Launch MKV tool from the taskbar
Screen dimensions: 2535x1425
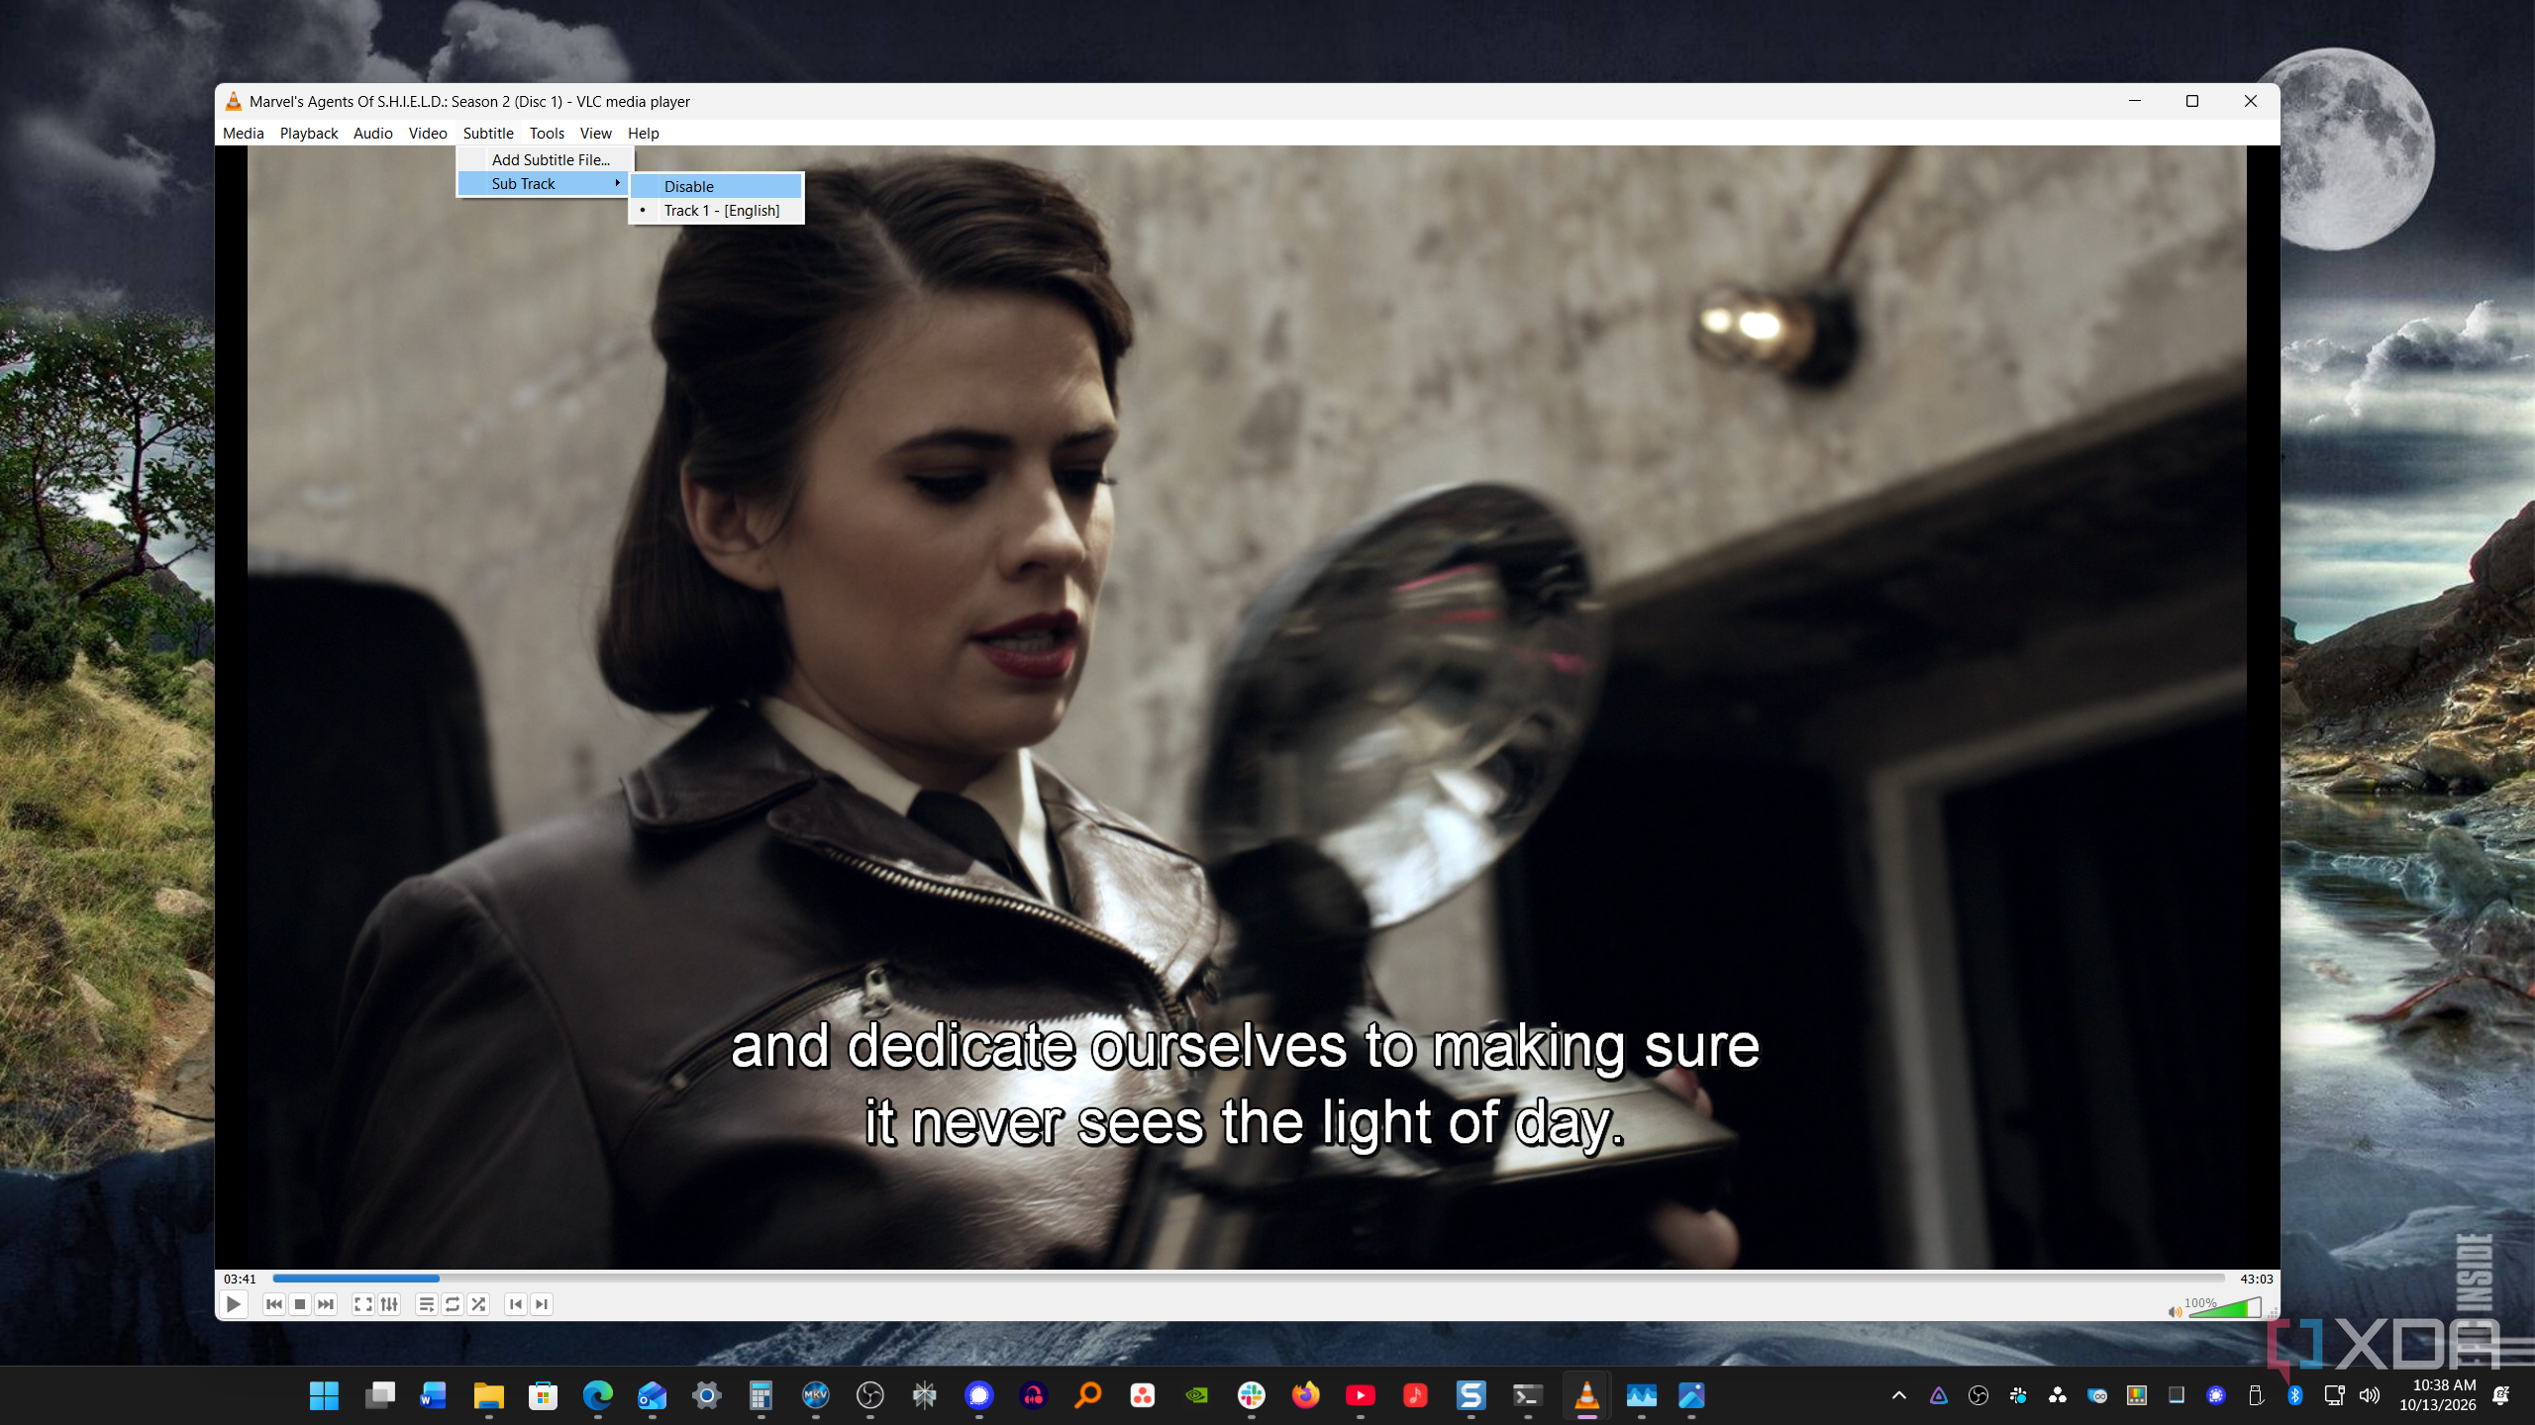click(816, 1395)
